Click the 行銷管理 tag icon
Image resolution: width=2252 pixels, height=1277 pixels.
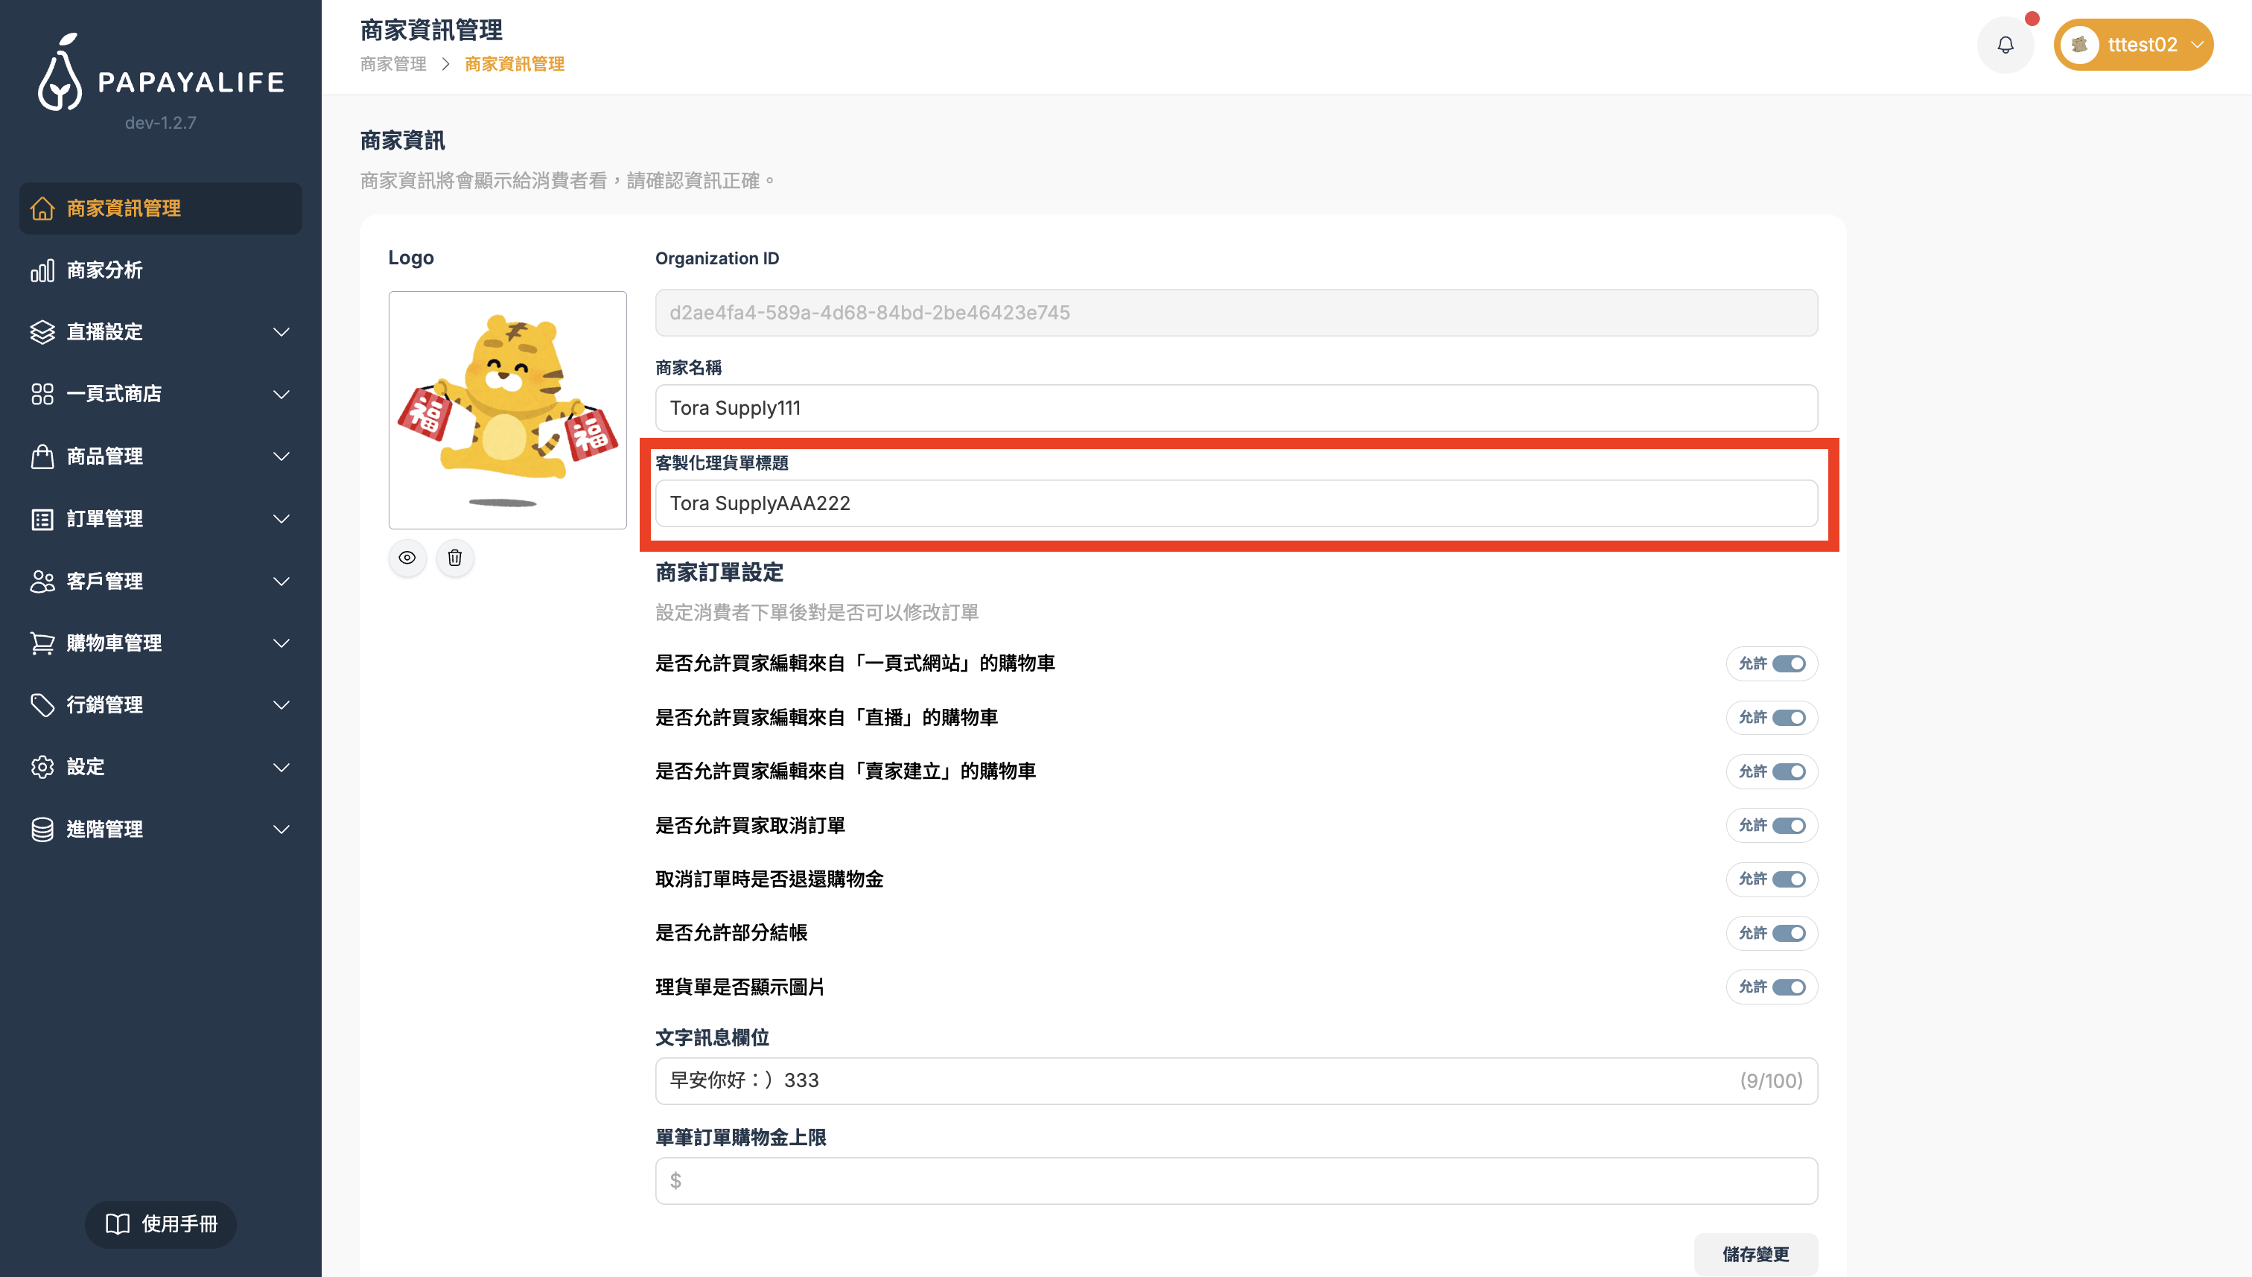coord(42,705)
